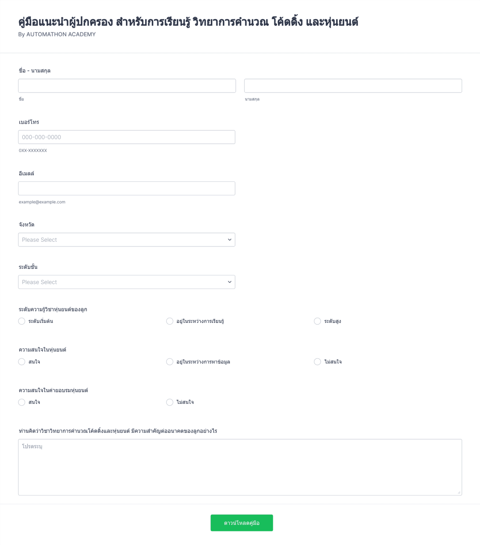Select สนใจ under ความสนใจในค่ายอบรมหุ่นยนต์
Image resolution: width=480 pixels, height=545 pixels.
[22, 402]
